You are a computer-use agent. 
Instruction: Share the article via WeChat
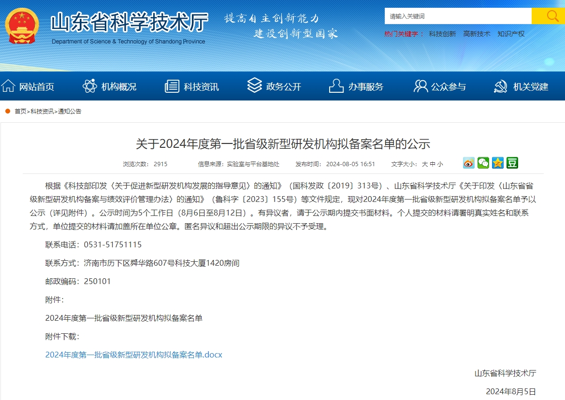(x=483, y=163)
